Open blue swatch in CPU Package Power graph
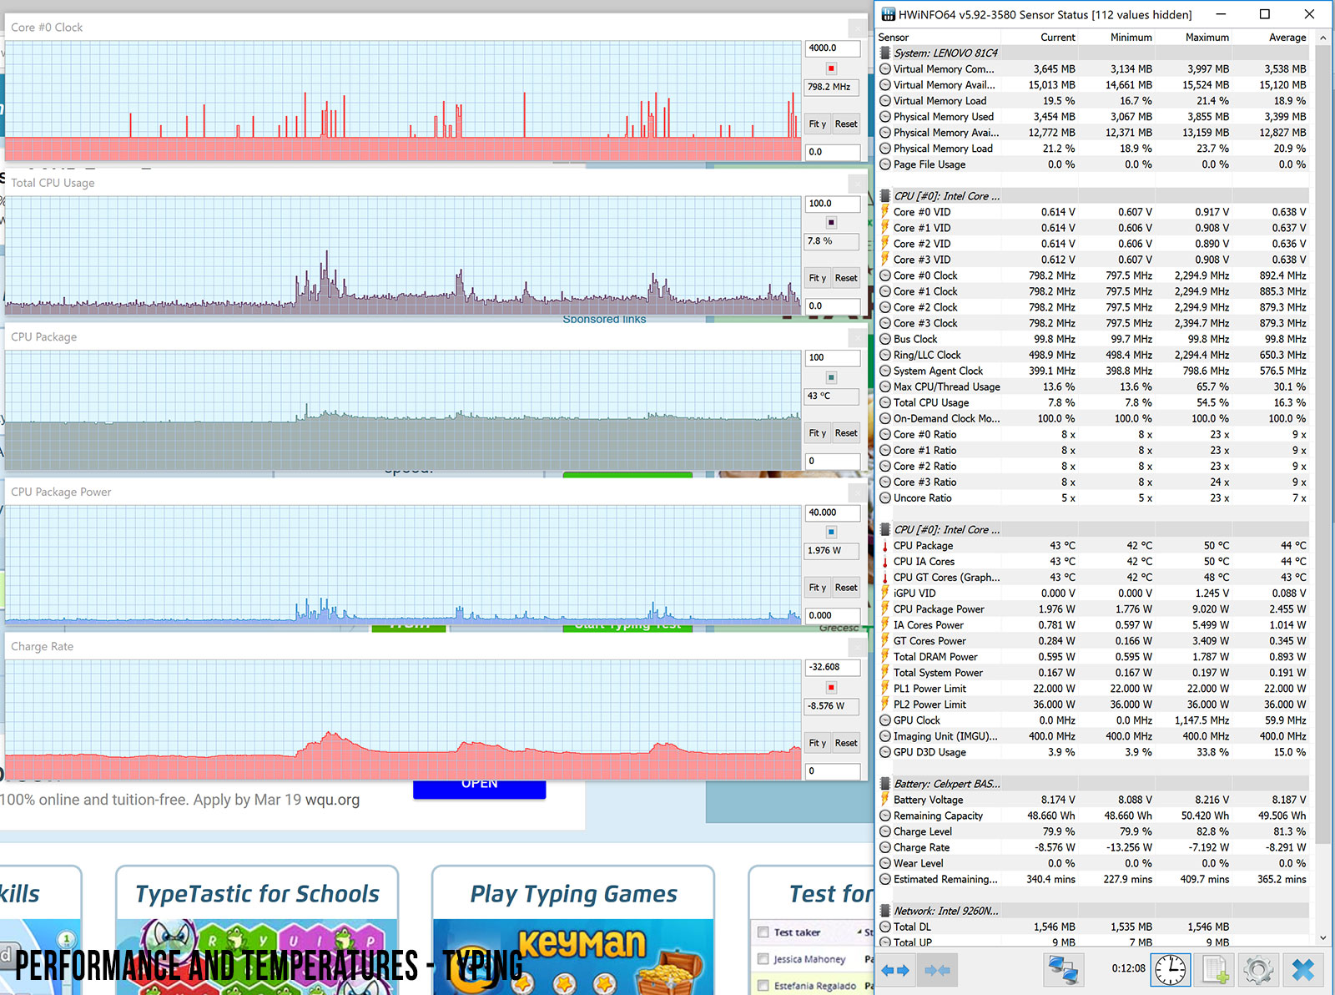This screenshot has width=1335, height=995. (x=831, y=532)
